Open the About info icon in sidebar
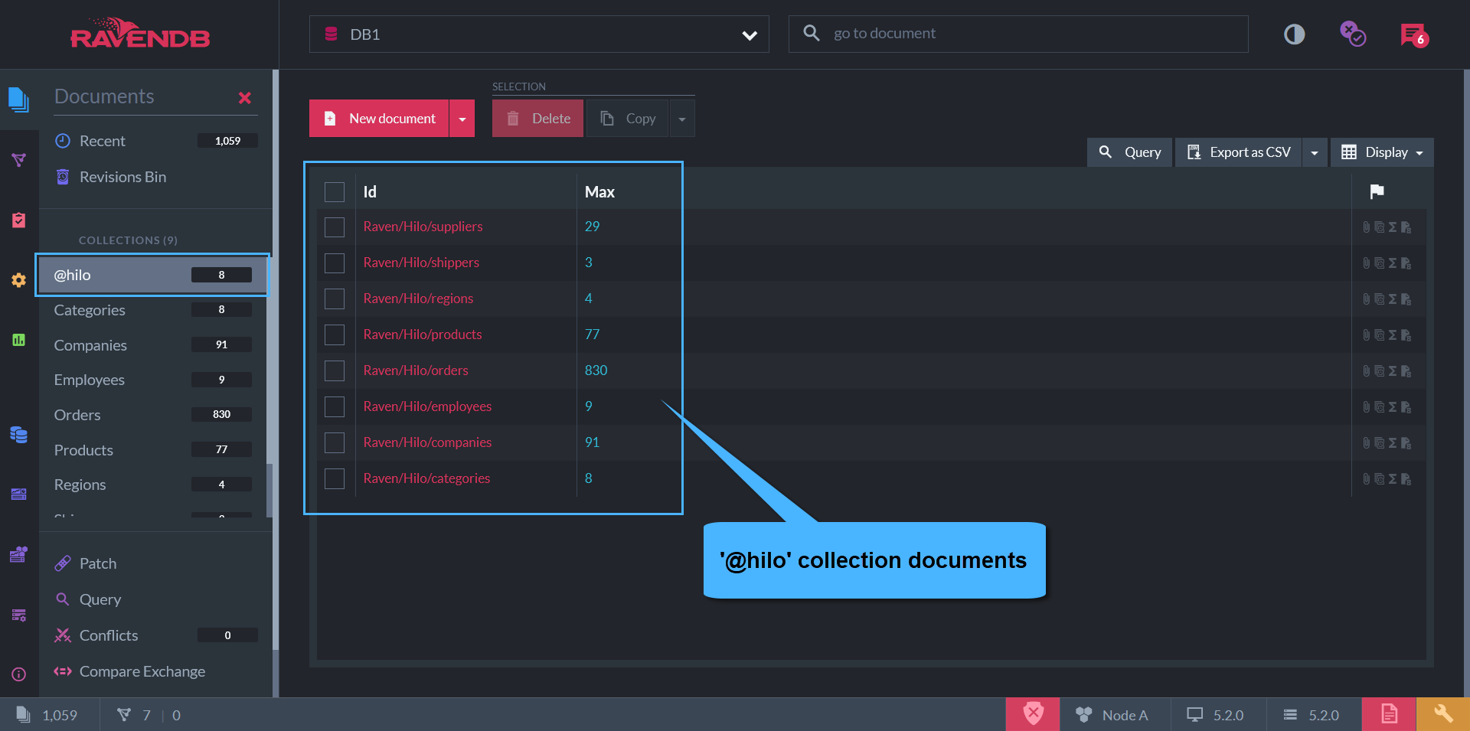This screenshot has height=731, width=1470. click(18, 674)
